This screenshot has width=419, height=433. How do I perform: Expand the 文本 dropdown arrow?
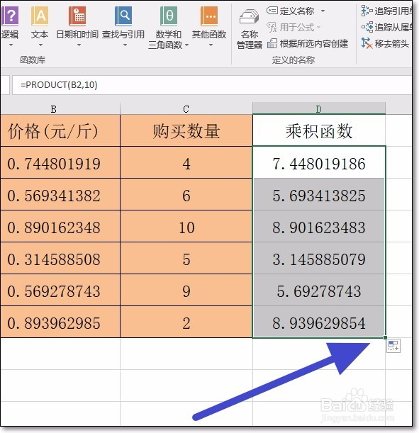click(40, 45)
